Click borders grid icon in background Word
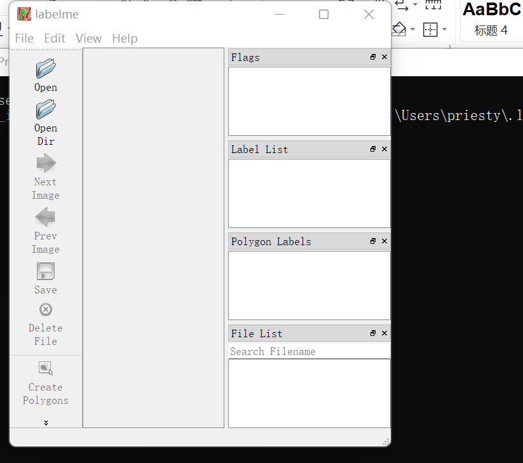 pos(430,30)
